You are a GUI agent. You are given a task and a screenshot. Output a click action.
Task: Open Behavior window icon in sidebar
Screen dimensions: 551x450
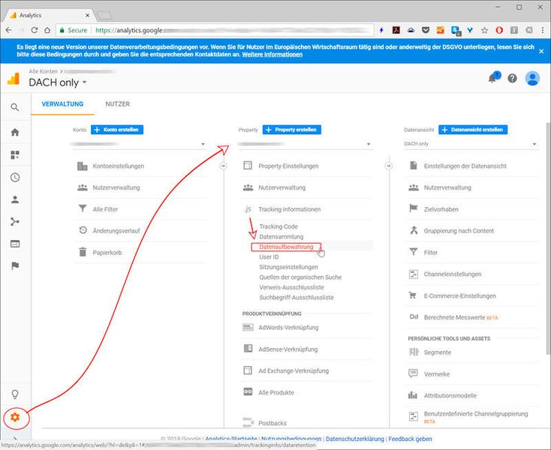pos(15,244)
